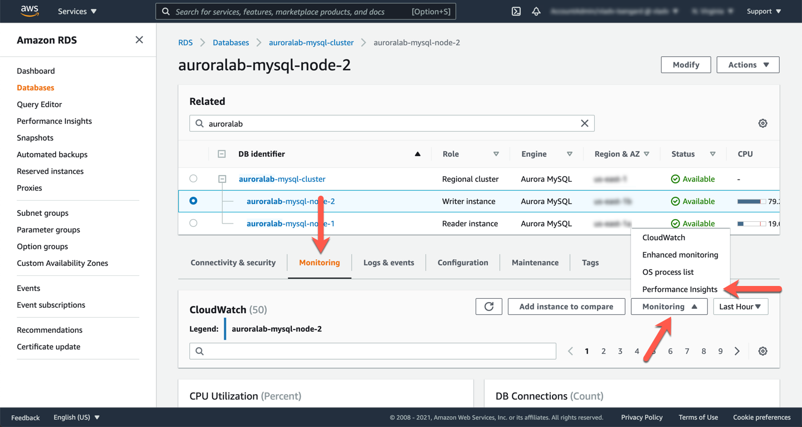Choose Performance Insights from Monitoring menu
Image resolution: width=802 pixels, height=427 pixels.
coord(679,289)
